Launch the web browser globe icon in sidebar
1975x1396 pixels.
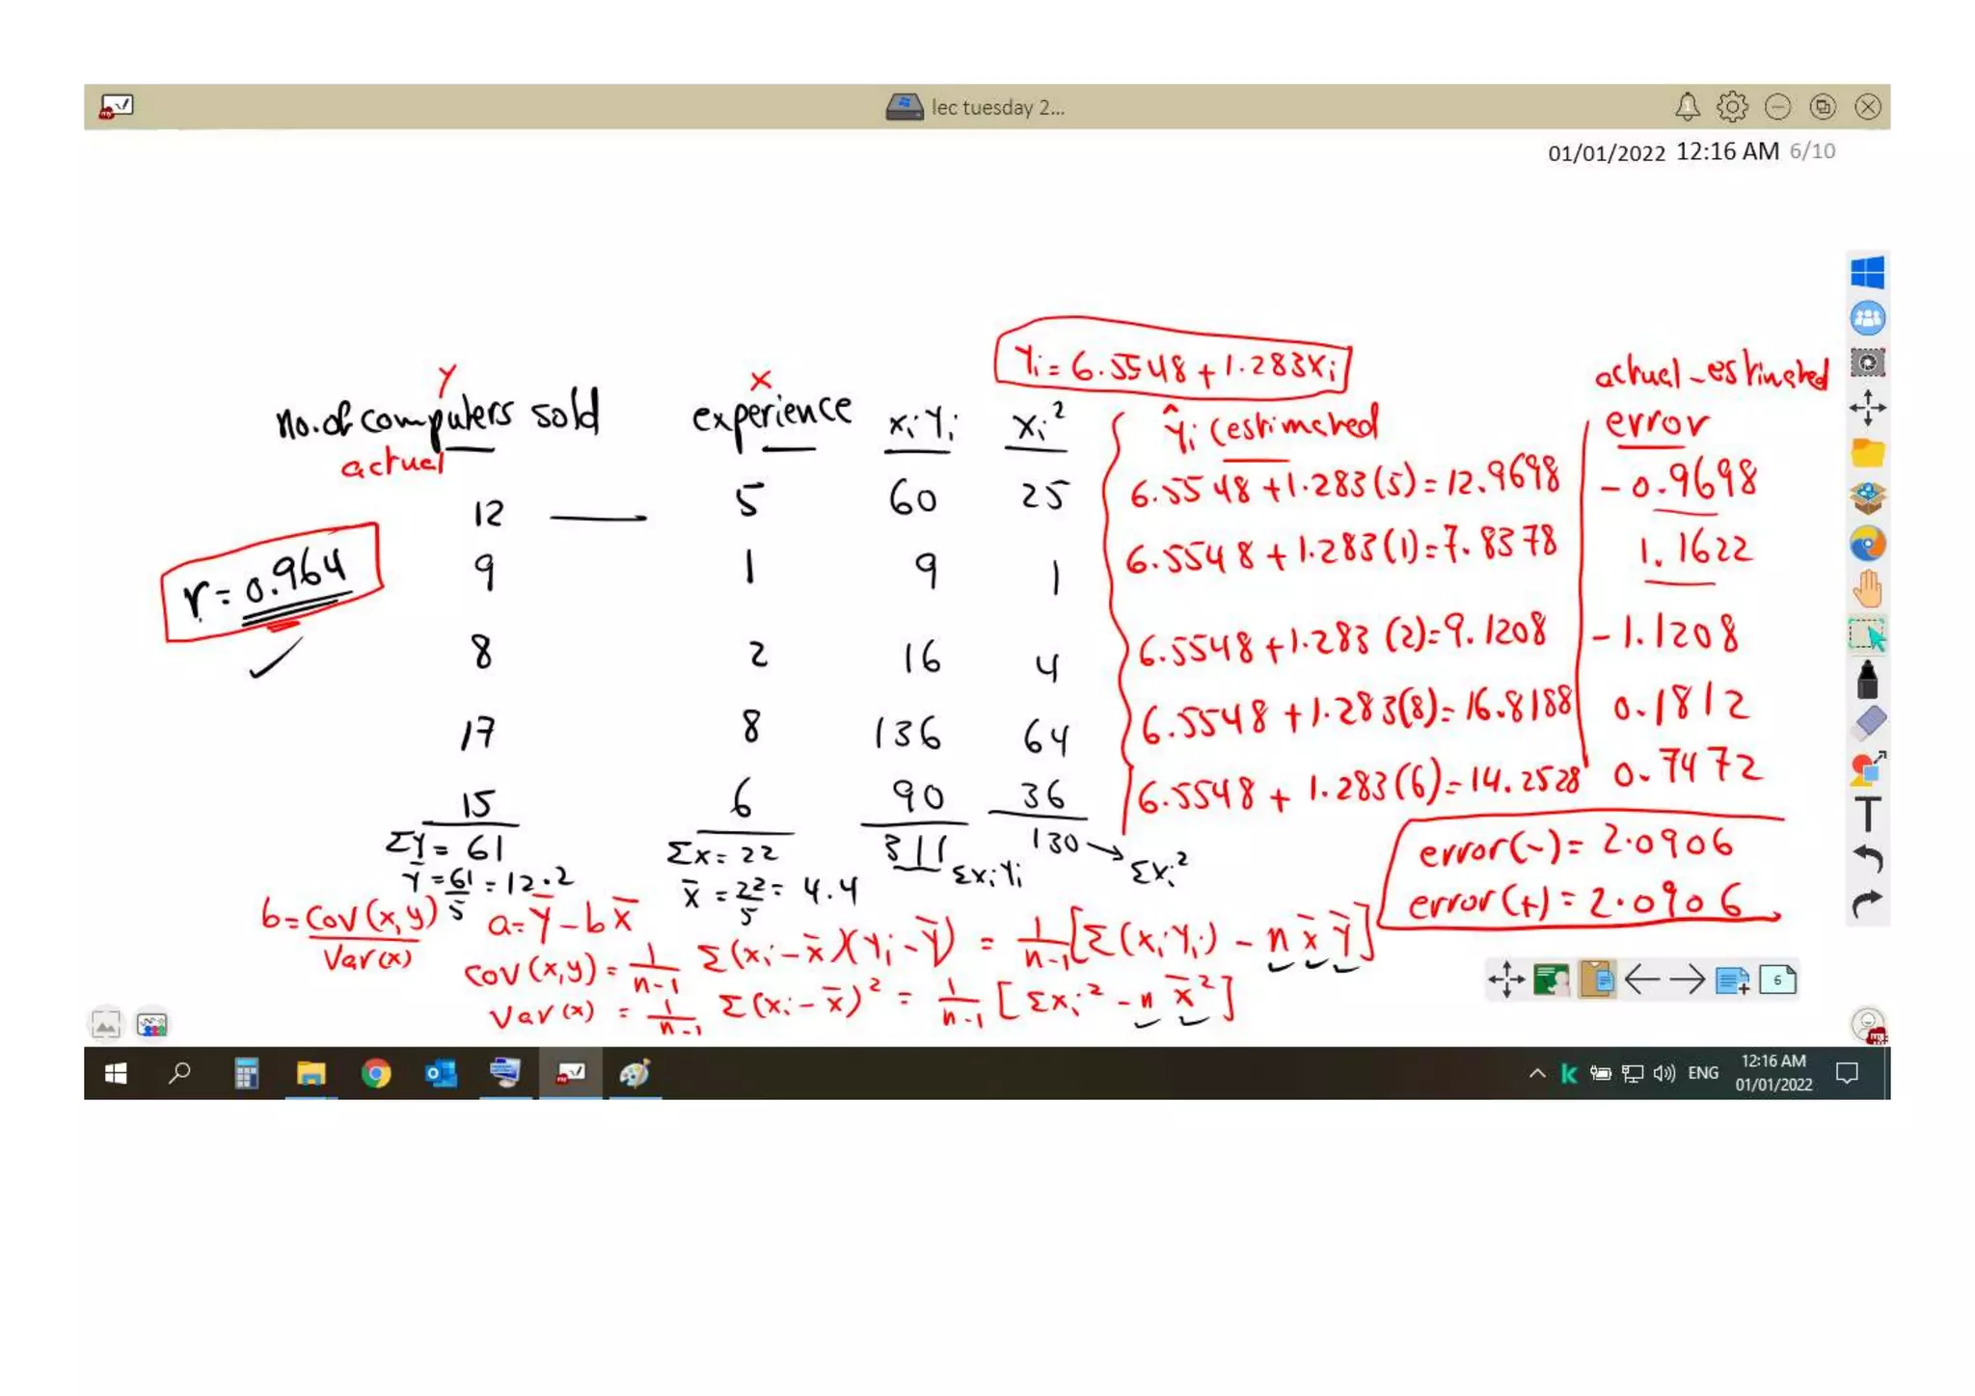1867,544
